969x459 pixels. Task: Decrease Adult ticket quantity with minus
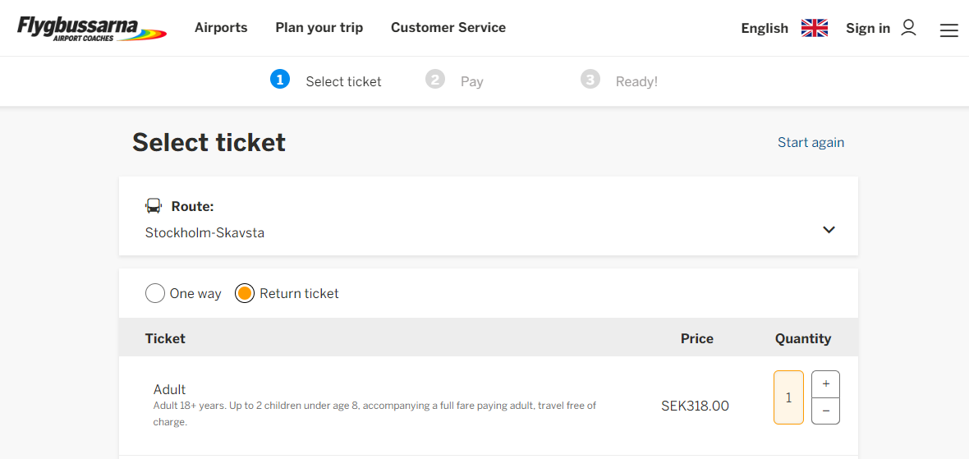825,411
